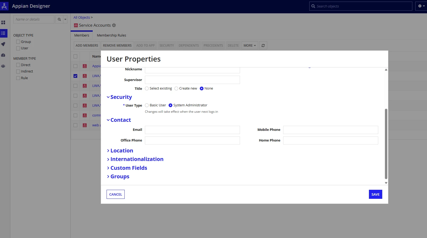Select None for Title
This screenshot has height=238, width=427.
click(202, 88)
